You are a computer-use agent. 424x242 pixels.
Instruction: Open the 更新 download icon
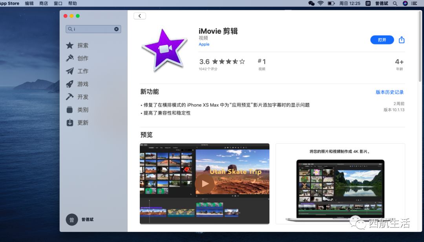[x=70, y=123]
